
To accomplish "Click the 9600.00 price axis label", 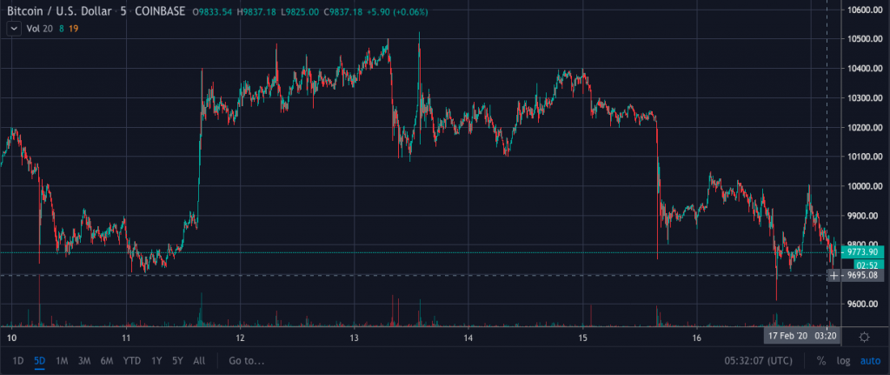I will (865, 304).
